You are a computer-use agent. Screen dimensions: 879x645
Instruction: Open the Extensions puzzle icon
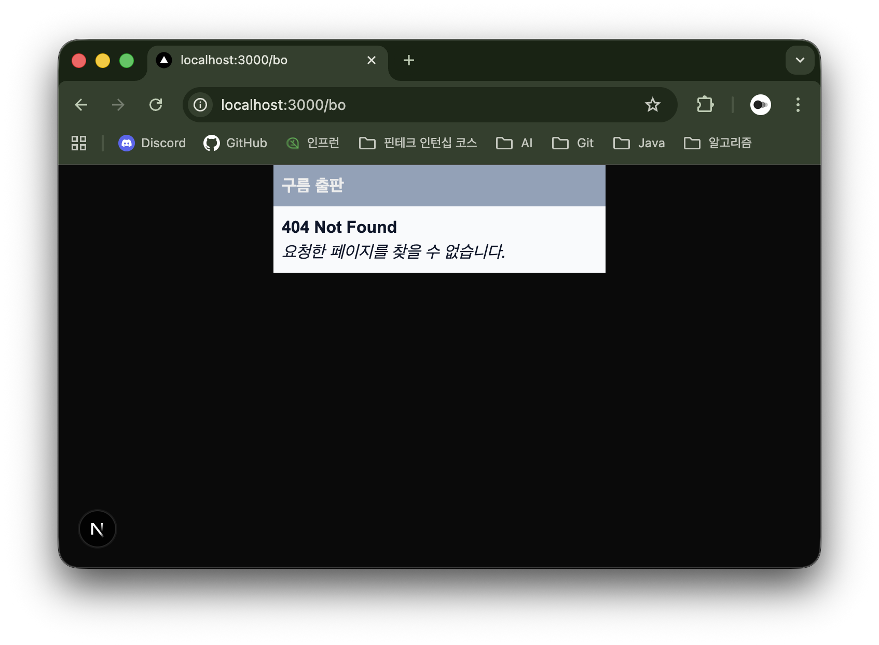(705, 105)
